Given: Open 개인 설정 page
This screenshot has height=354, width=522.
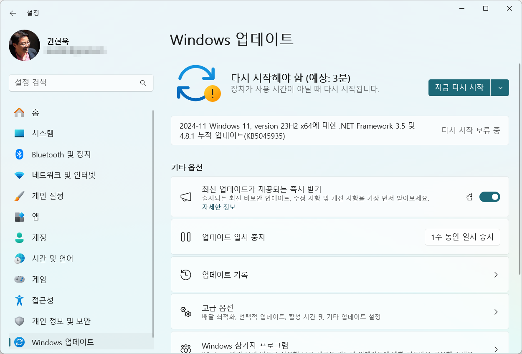Looking at the screenshot, I should click(81, 196).
